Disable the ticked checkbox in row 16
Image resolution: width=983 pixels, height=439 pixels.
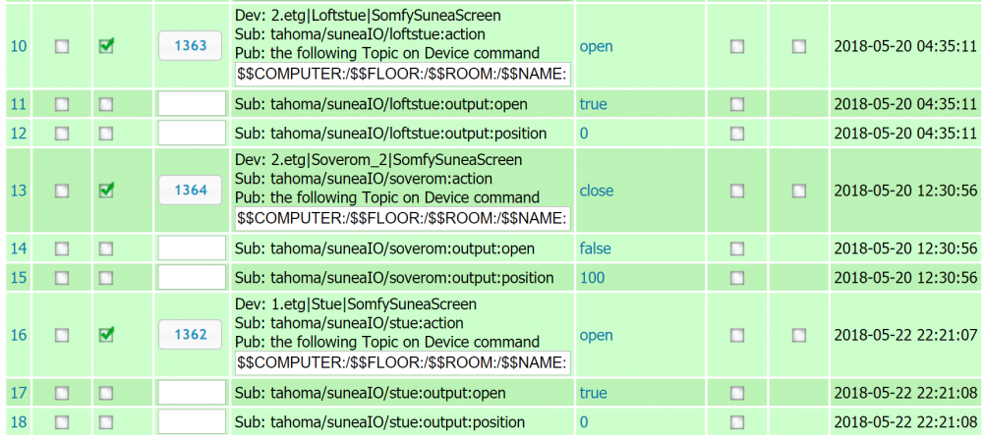tap(106, 335)
